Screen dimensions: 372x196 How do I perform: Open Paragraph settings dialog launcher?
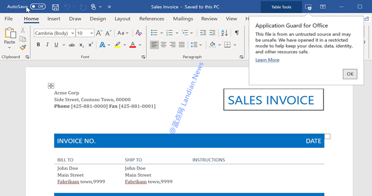point(241,57)
